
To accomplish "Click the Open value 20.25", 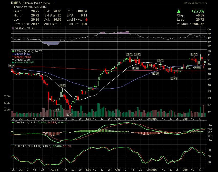I will click(x=35, y=11).
